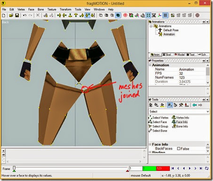The width and height of the screenshot is (213, 181).
Task: Click the green start-frame field
Action: 150,168
